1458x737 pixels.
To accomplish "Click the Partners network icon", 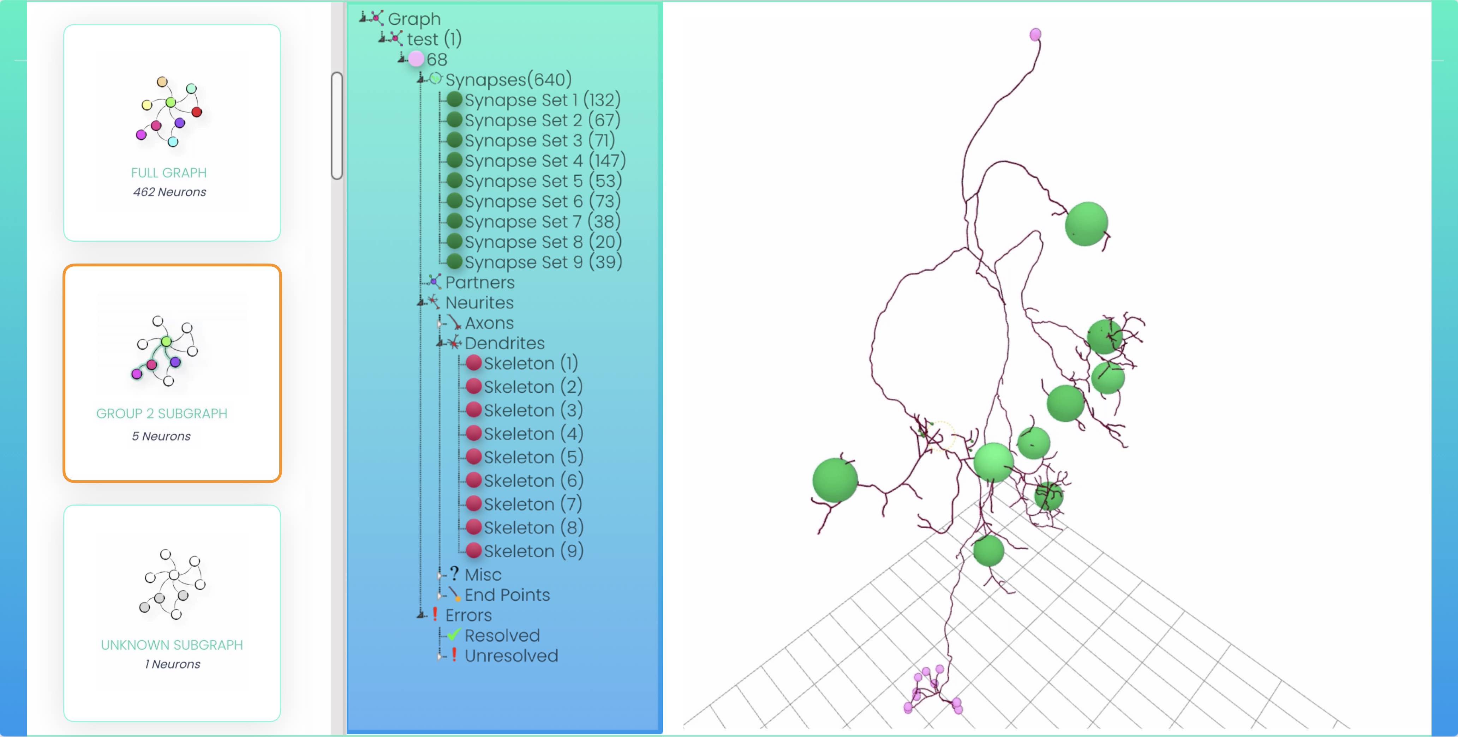I will pyautogui.click(x=434, y=281).
